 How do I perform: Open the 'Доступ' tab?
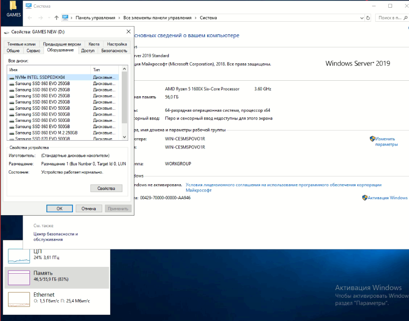(88, 51)
